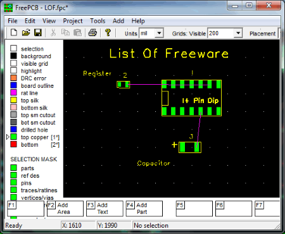Expand the Visible grid dropdown arrow
Image resolution: width=285 pixels, height=234 pixels.
pyautogui.click(x=238, y=33)
